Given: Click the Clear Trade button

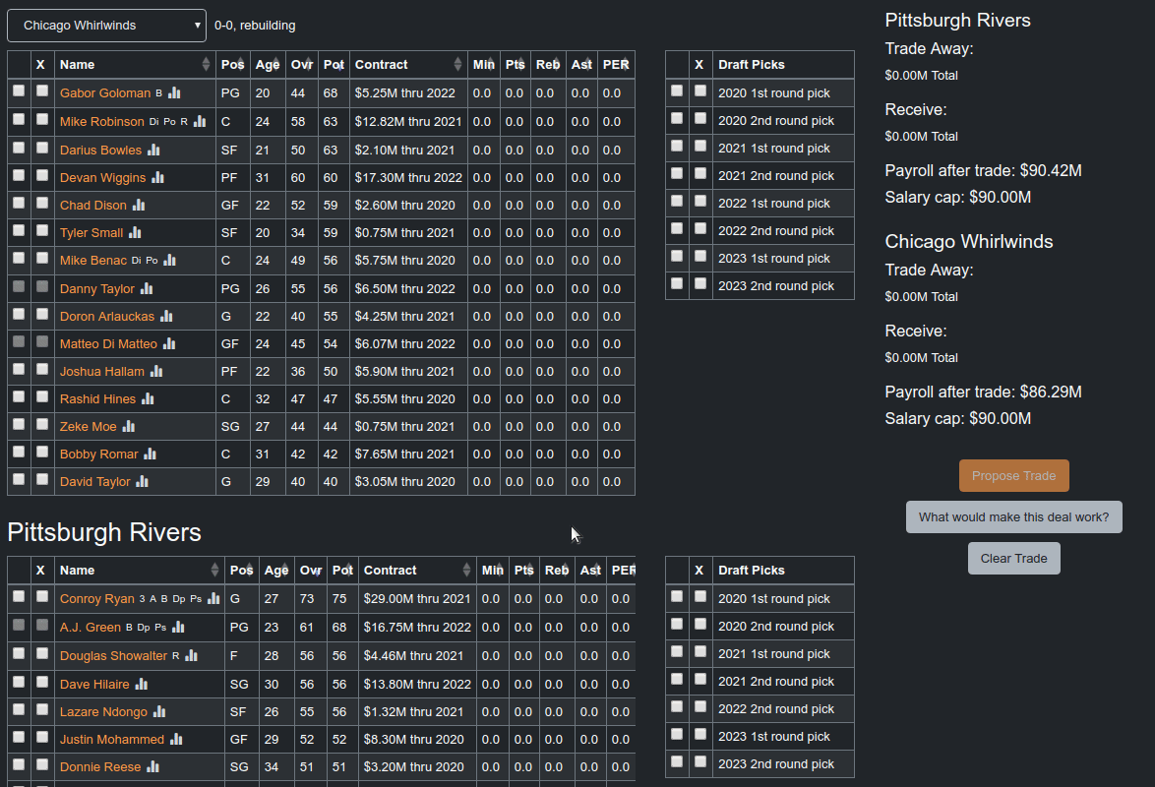Looking at the screenshot, I should coord(1013,559).
